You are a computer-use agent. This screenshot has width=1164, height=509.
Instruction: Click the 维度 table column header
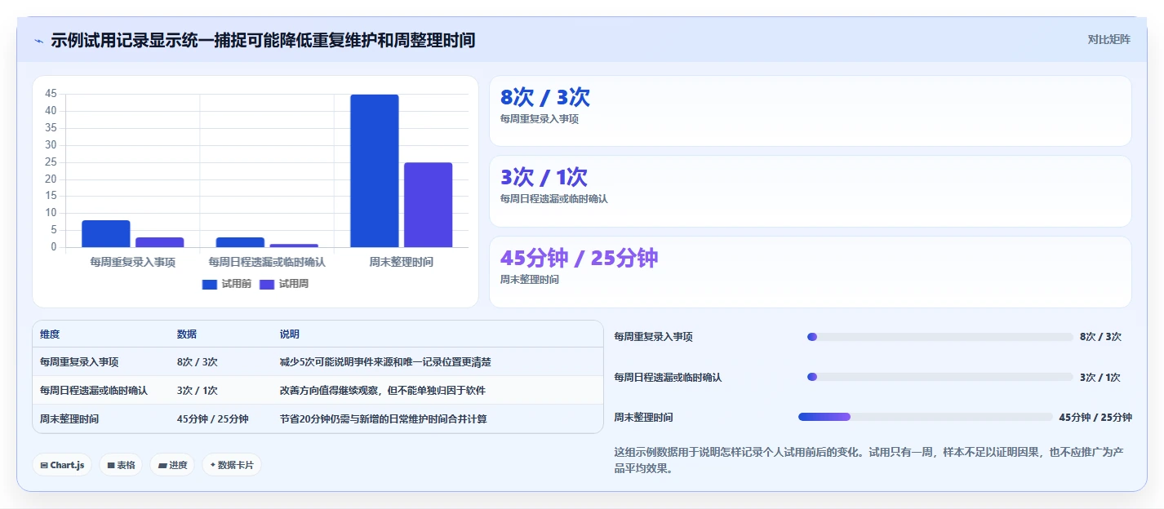(x=50, y=334)
